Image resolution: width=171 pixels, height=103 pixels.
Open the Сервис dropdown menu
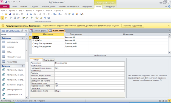point(40,11)
